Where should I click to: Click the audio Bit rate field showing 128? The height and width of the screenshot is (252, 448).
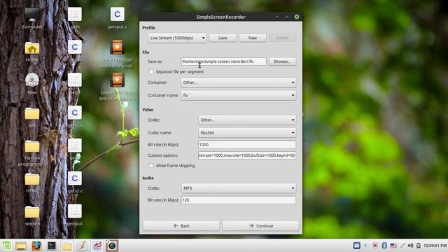coord(238,199)
